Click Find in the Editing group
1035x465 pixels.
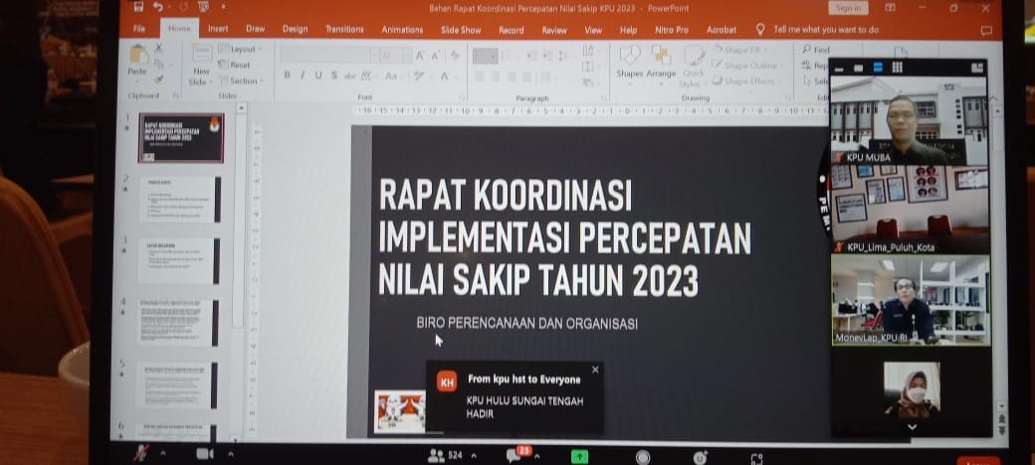pos(815,49)
